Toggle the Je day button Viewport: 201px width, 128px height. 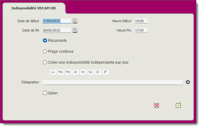pyautogui.click(x=75, y=72)
